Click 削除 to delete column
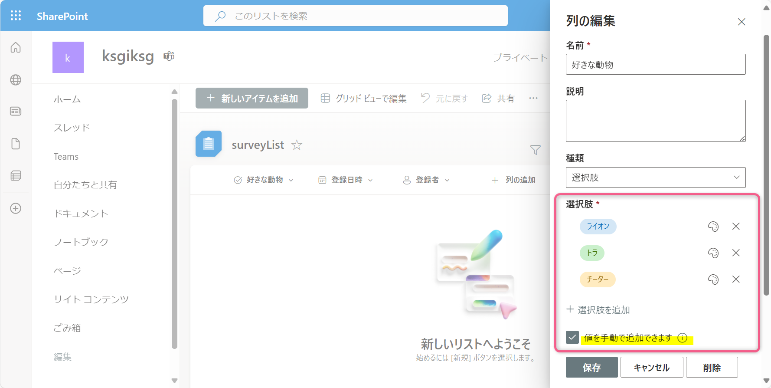Image resolution: width=771 pixels, height=388 pixels. 712,367
